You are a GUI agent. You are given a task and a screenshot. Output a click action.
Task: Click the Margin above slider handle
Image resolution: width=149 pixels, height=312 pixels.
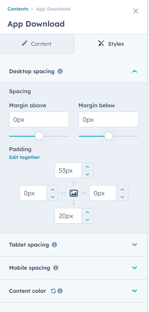pyautogui.click(x=39, y=136)
